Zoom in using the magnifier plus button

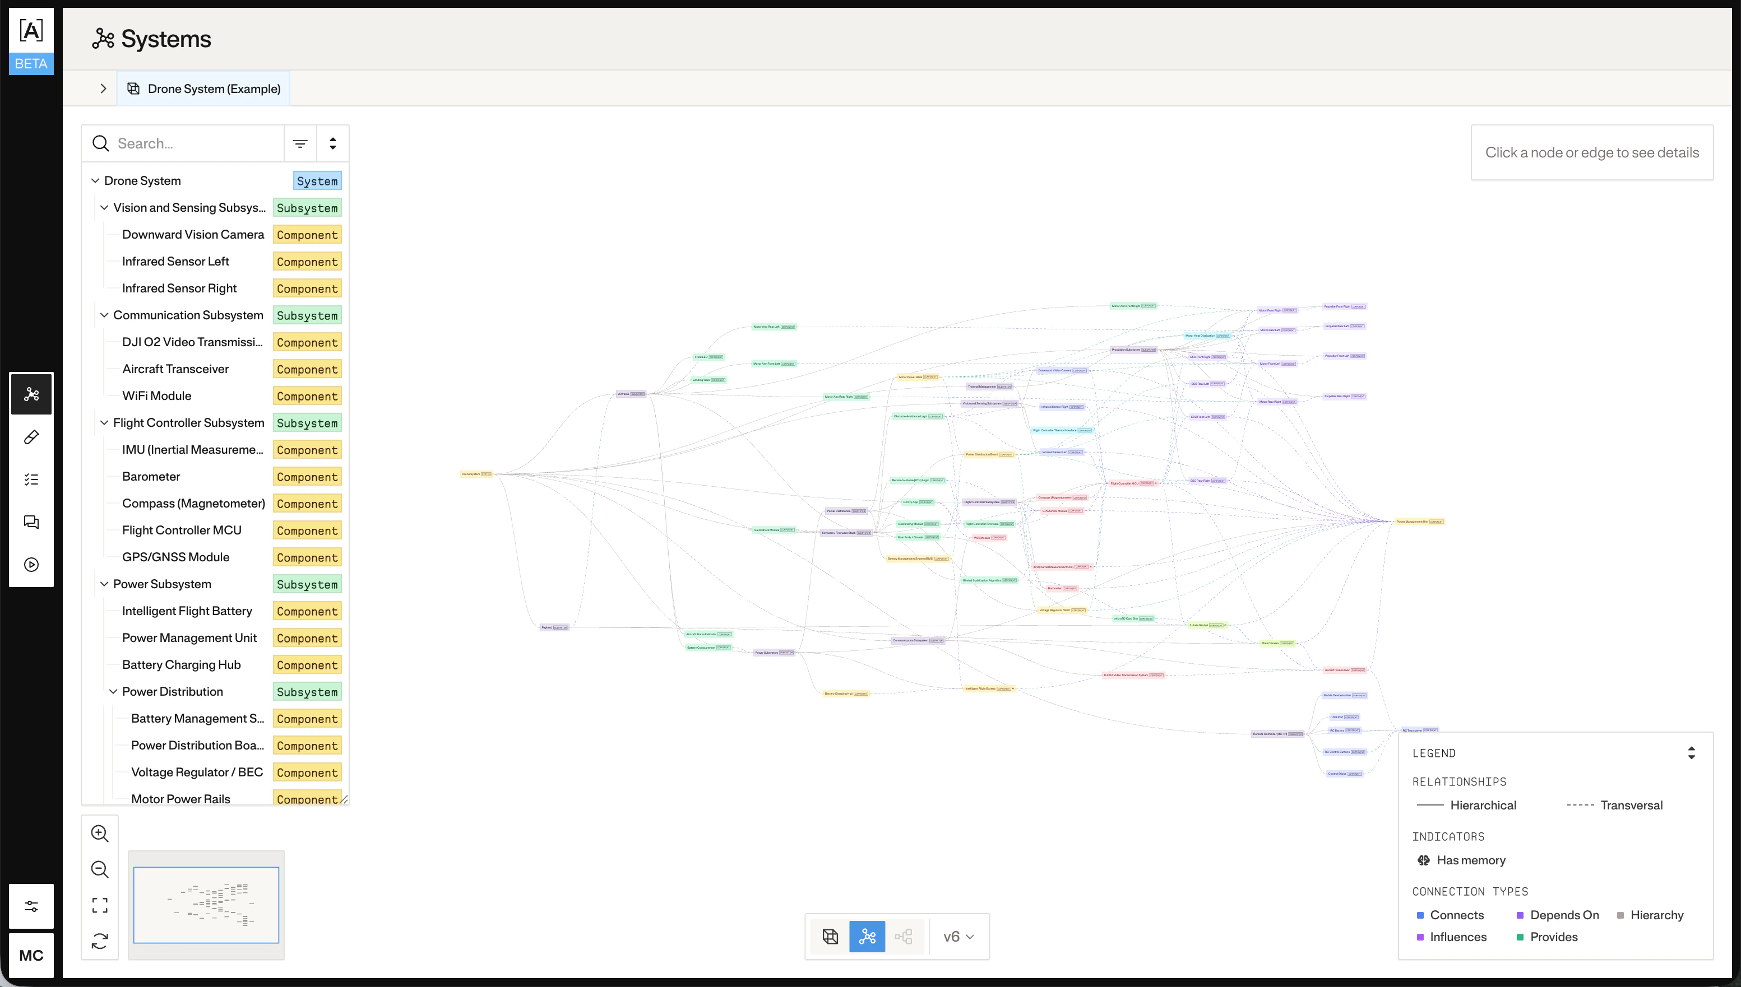[100, 833]
